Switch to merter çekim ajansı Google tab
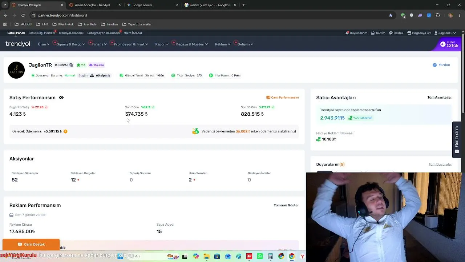 210,5
